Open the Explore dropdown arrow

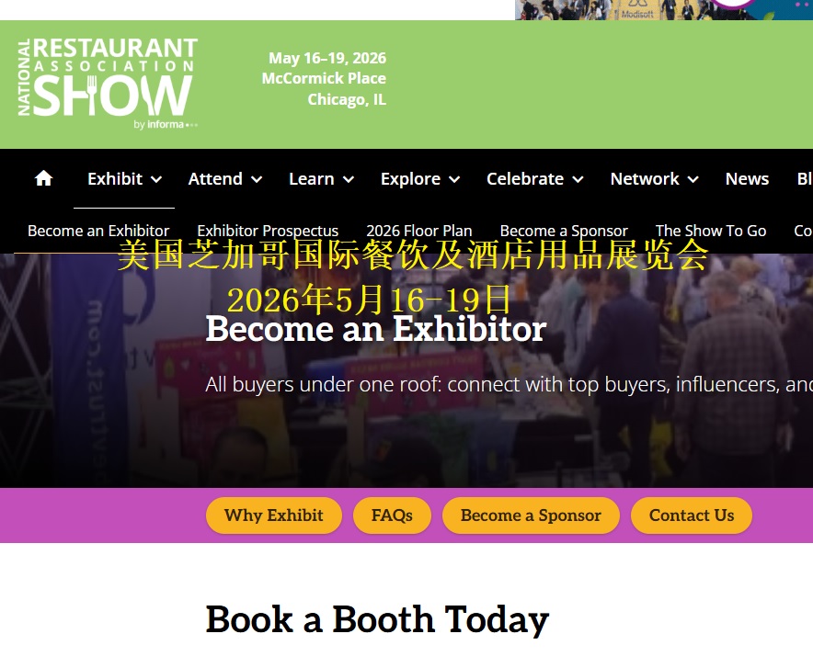(454, 180)
